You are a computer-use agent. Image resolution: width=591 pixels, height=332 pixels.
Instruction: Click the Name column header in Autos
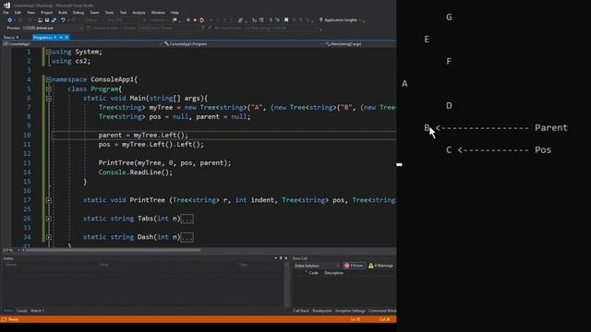pos(11,265)
